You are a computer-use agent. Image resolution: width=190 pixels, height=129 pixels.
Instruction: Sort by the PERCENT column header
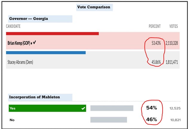[155, 26]
